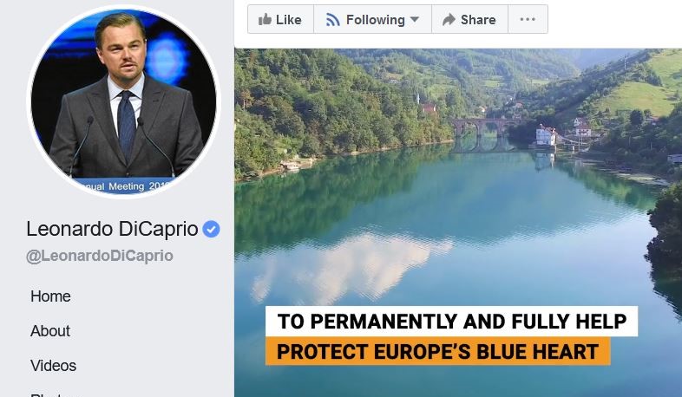Screen dimensions: 682x397
Task: Click the 'To permanently and fully help' banner
Action: 451,322
